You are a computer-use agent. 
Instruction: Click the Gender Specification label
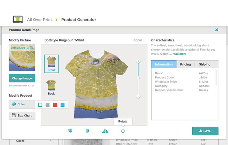point(169,90)
